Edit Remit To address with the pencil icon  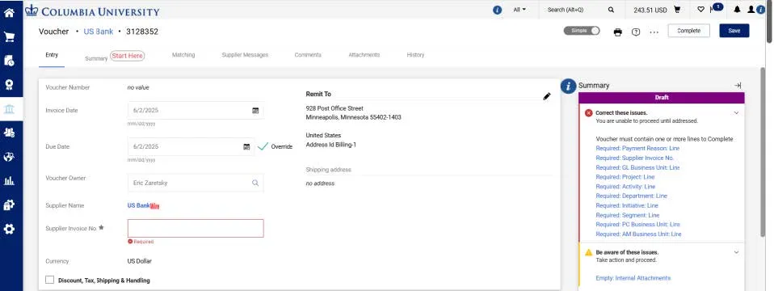point(546,96)
